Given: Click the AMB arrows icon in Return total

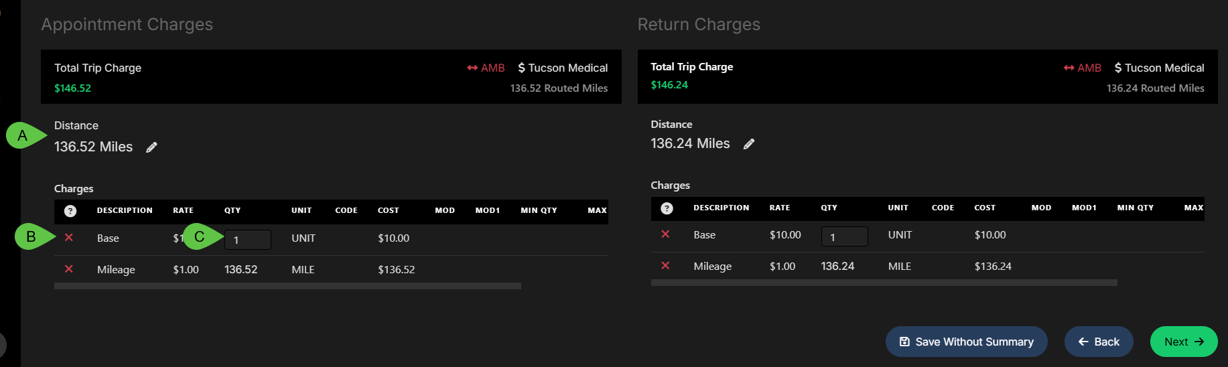Looking at the screenshot, I should (1069, 68).
